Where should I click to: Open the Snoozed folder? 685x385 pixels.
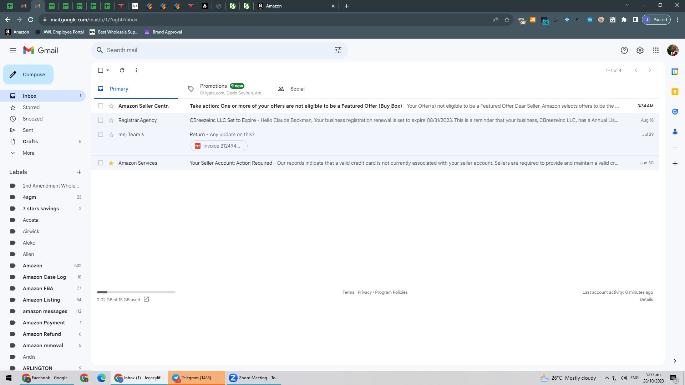43,119
